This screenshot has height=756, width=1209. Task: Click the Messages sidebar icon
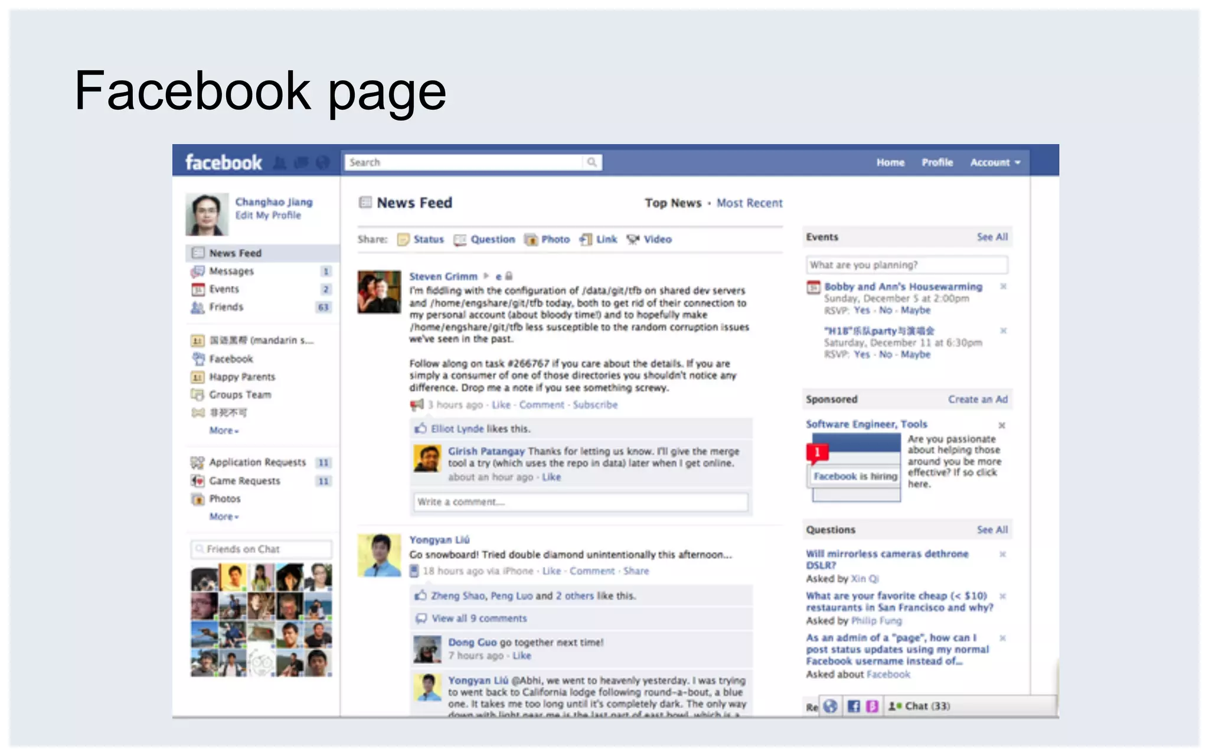click(x=198, y=271)
